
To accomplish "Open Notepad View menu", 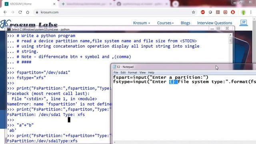I will click(x=142, y=72).
